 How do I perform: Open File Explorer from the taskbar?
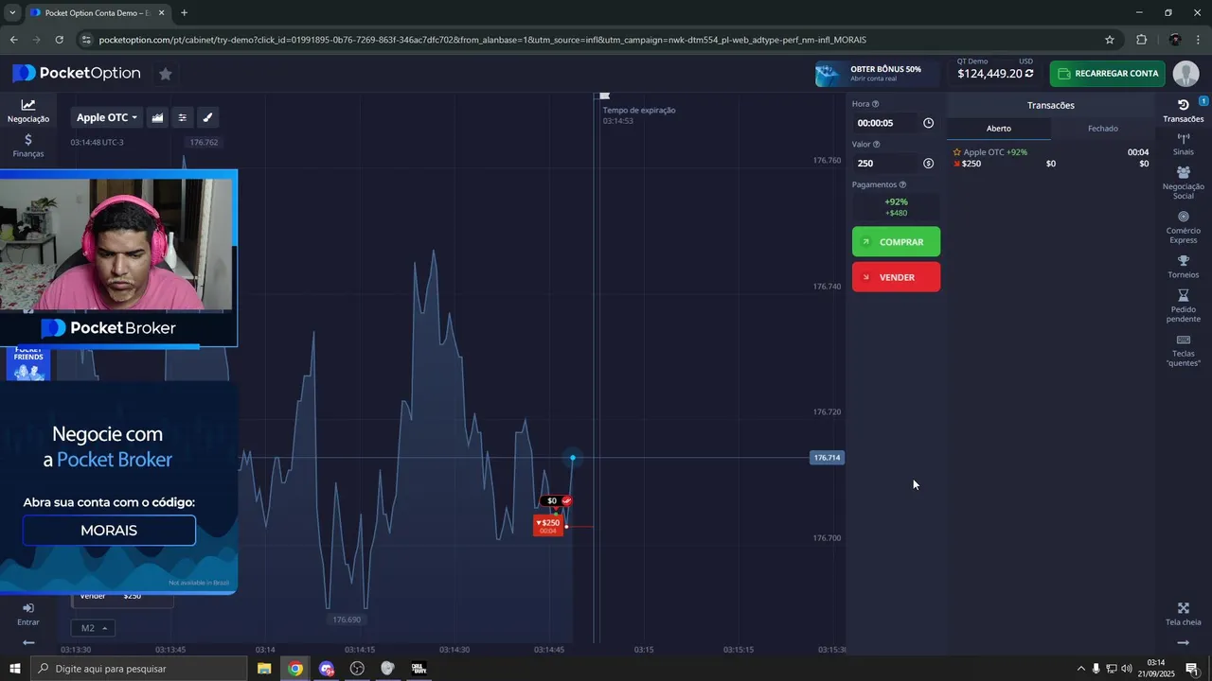click(264, 669)
